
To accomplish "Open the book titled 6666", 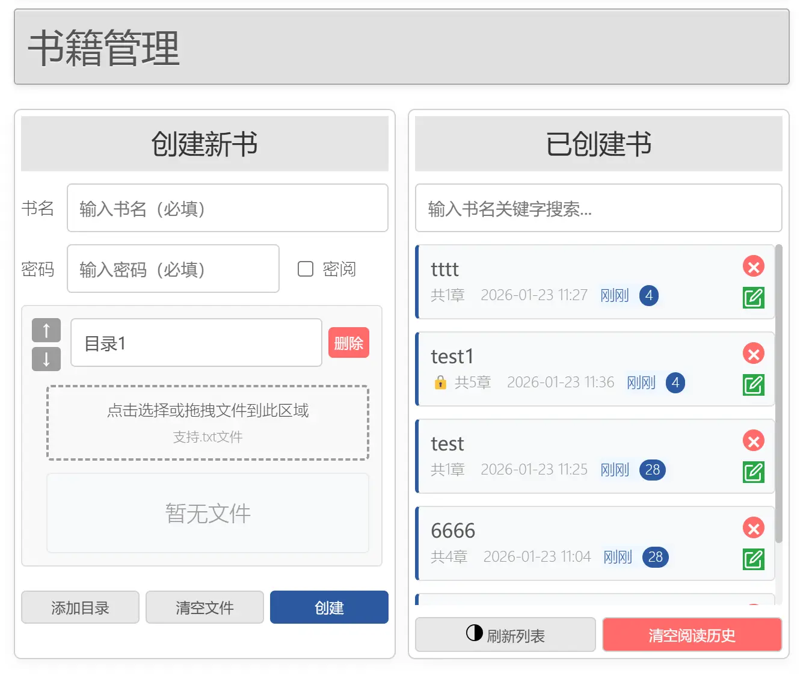I will point(453,531).
